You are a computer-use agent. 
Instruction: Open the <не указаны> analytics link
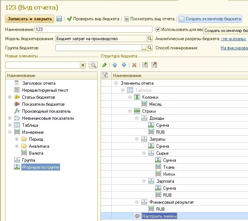234,39
